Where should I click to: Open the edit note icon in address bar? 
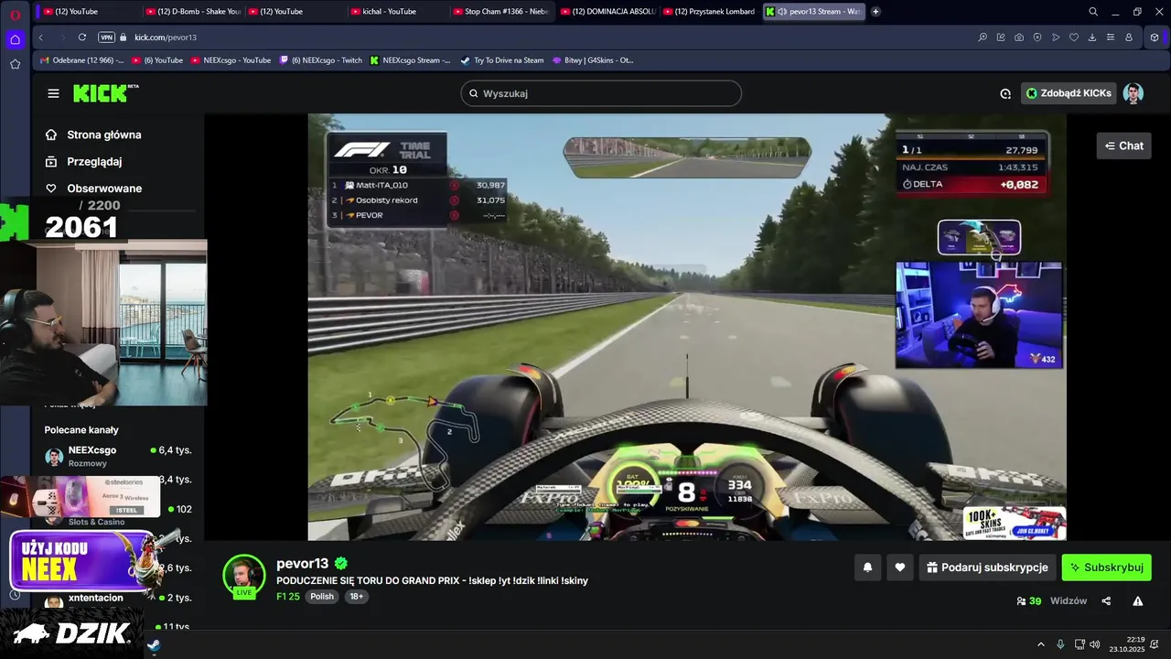(1001, 38)
